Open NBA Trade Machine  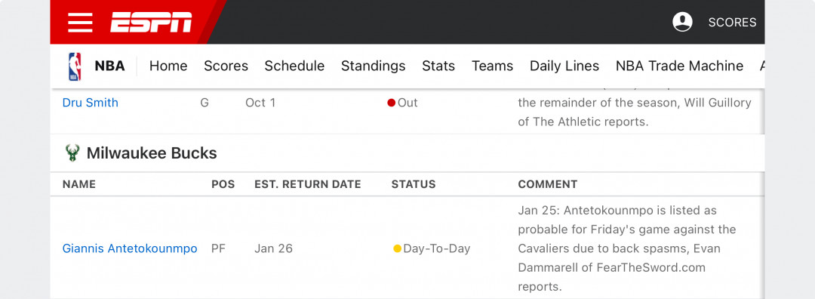[x=679, y=66]
